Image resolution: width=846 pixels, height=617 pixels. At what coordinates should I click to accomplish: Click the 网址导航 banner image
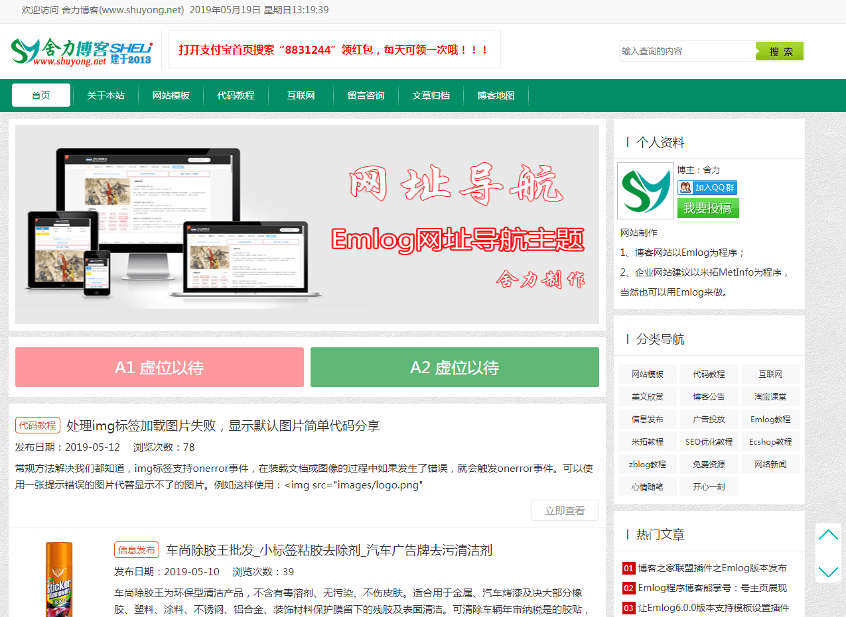tap(307, 225)
